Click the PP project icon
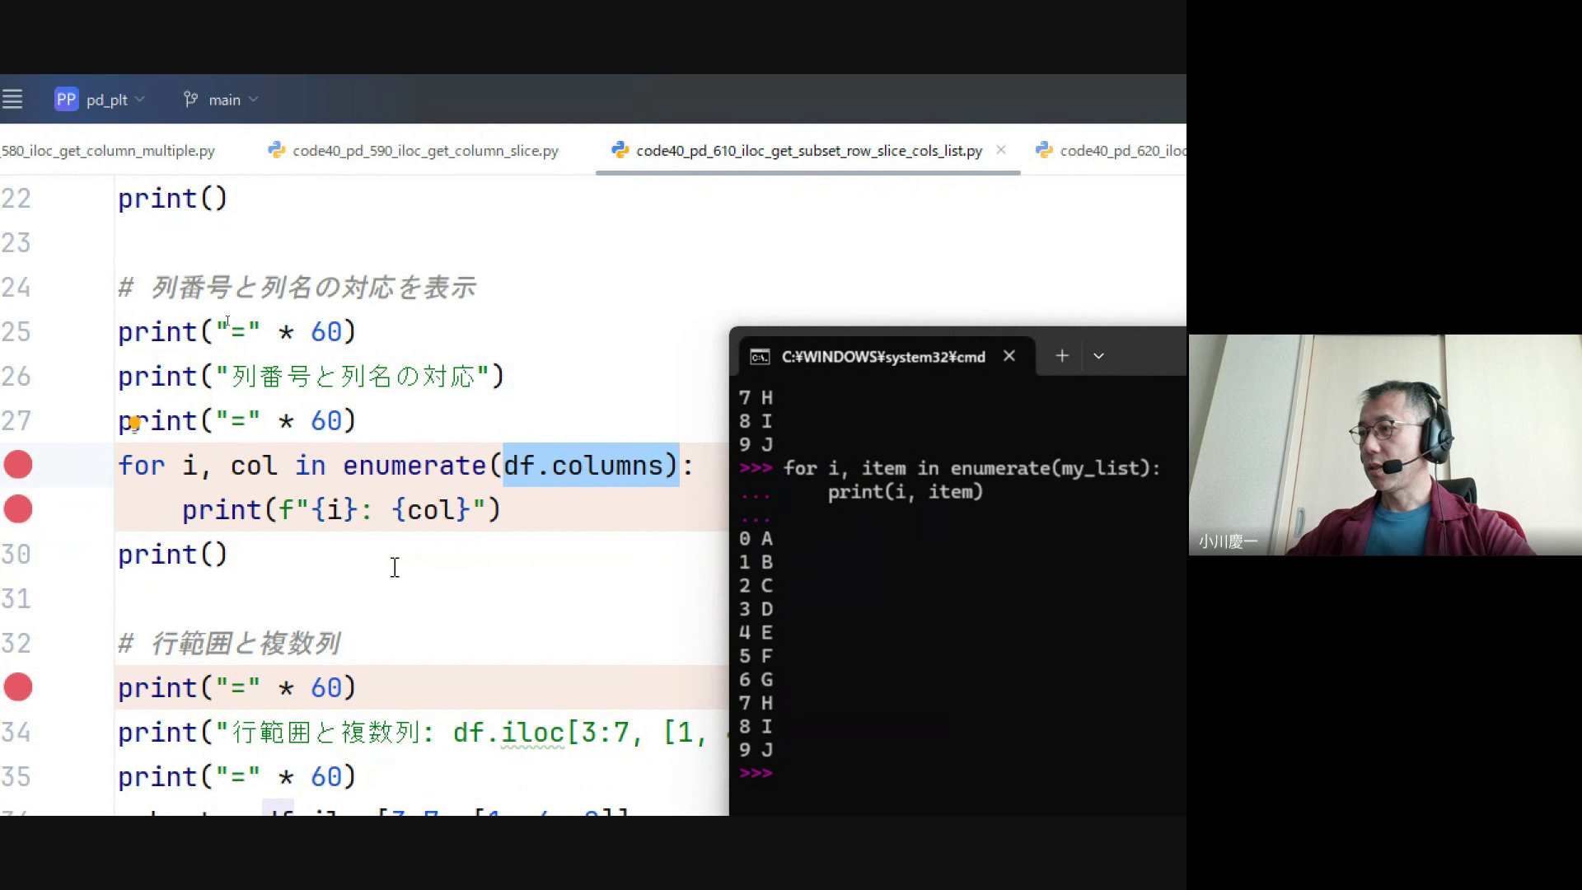This screenshot has width=1582, height=890. click(x=66, y=100)
